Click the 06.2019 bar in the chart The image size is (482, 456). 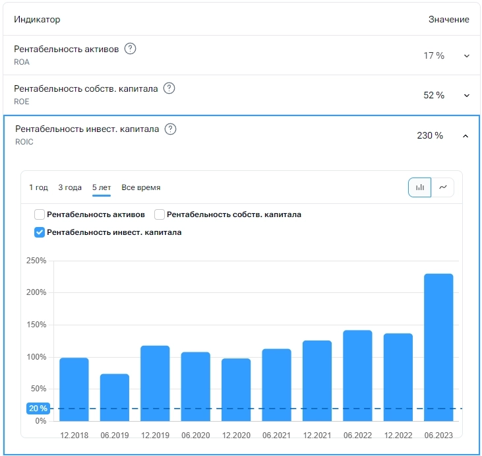pyautogui.click(x=115, y=397)
